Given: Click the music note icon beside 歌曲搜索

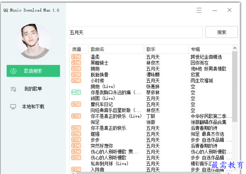Looking at the screenshot, I should pos(13,71).
